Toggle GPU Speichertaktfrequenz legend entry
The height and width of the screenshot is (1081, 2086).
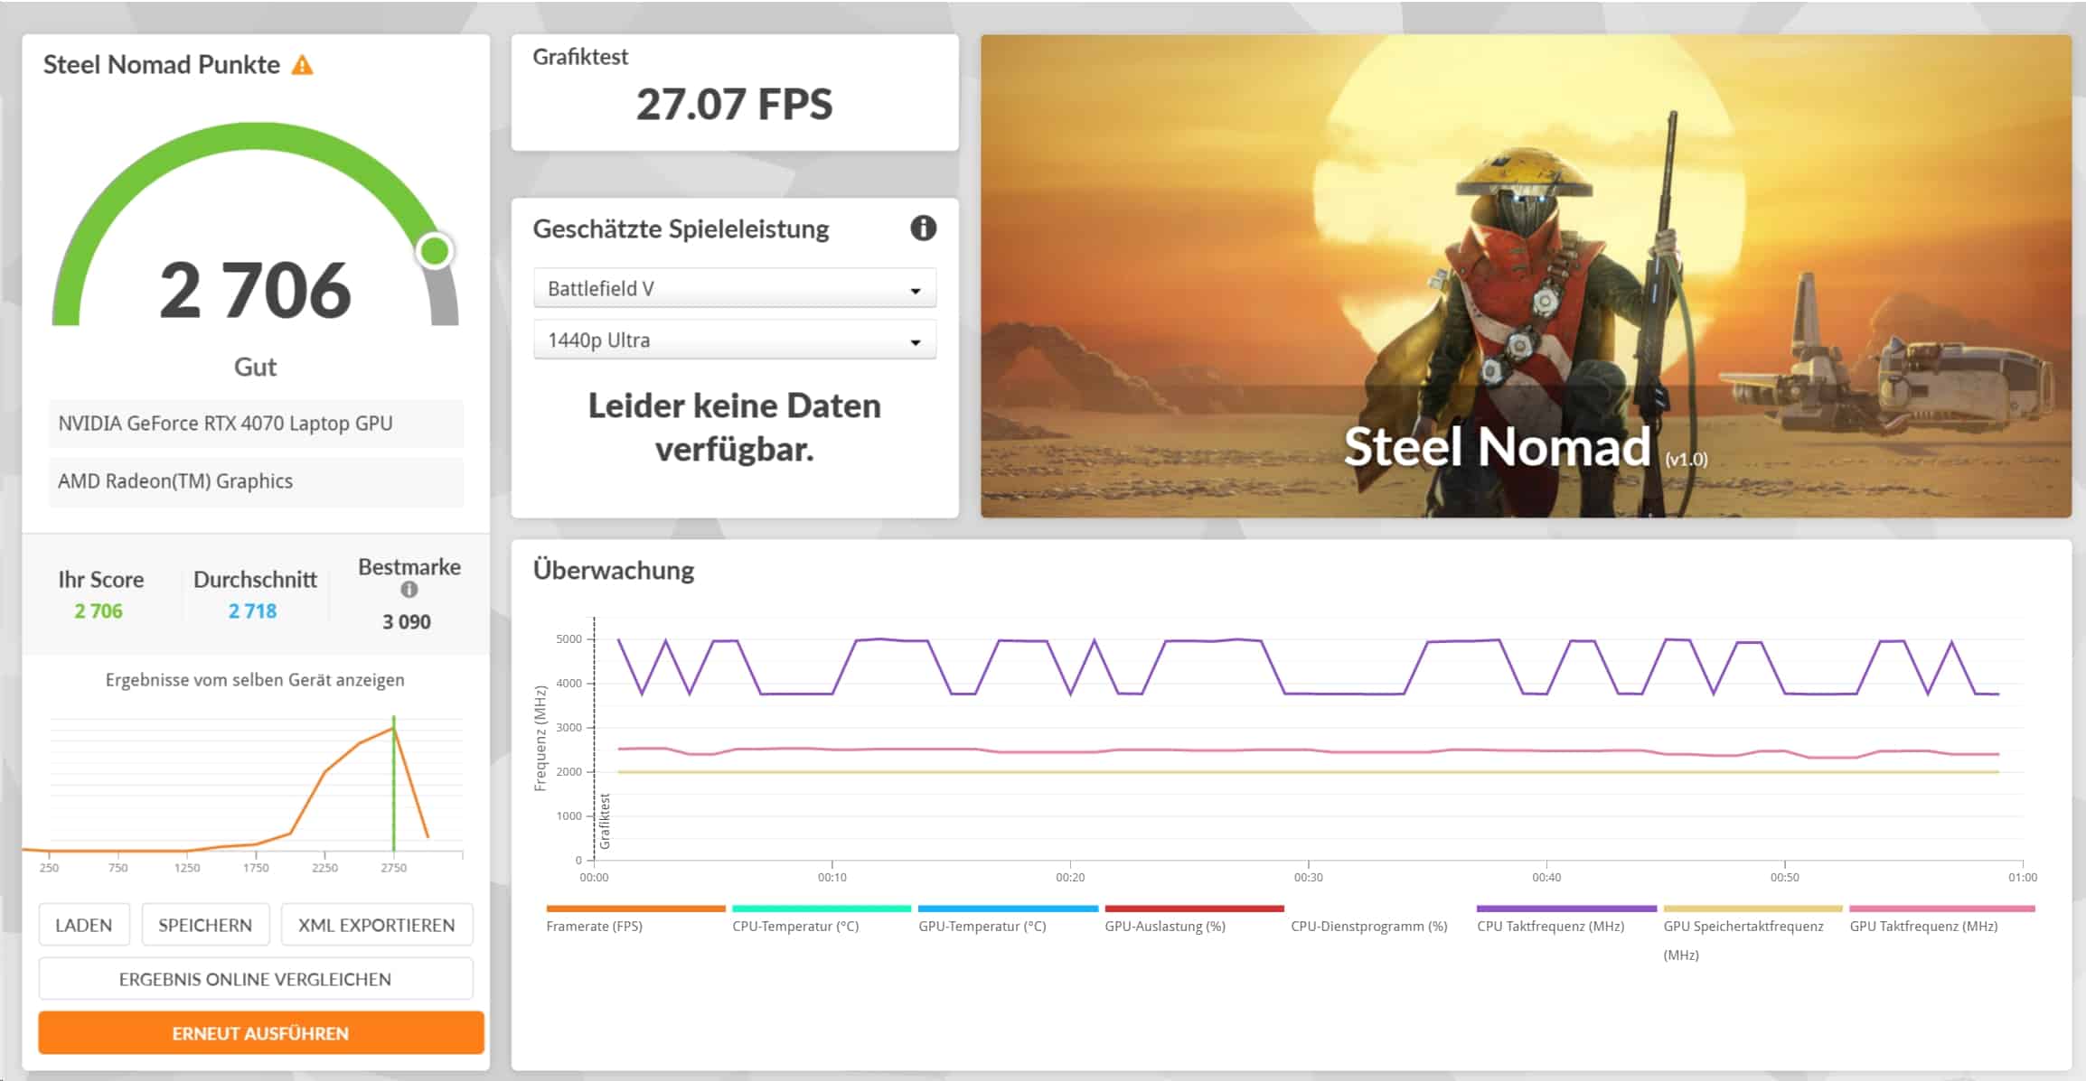[x=1743, y=926]
